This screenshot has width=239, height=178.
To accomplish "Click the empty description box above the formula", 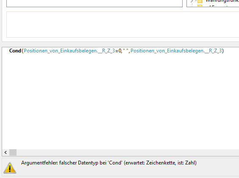I will tap(123, 25).
